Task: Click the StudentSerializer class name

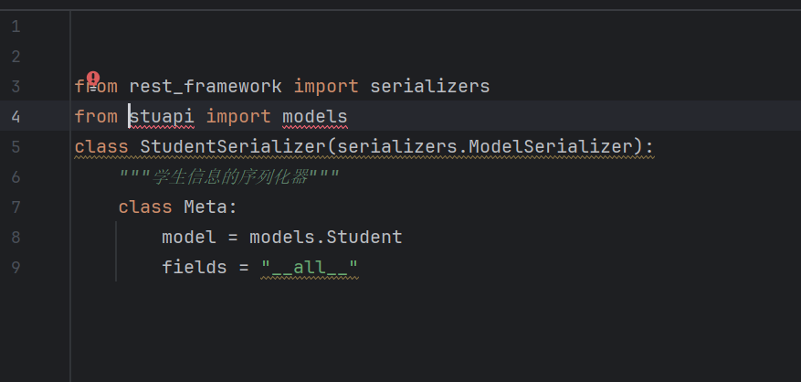Action: [233, 147]
